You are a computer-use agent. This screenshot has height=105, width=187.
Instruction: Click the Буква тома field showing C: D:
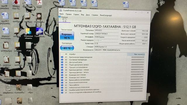[x=106, y=43]
